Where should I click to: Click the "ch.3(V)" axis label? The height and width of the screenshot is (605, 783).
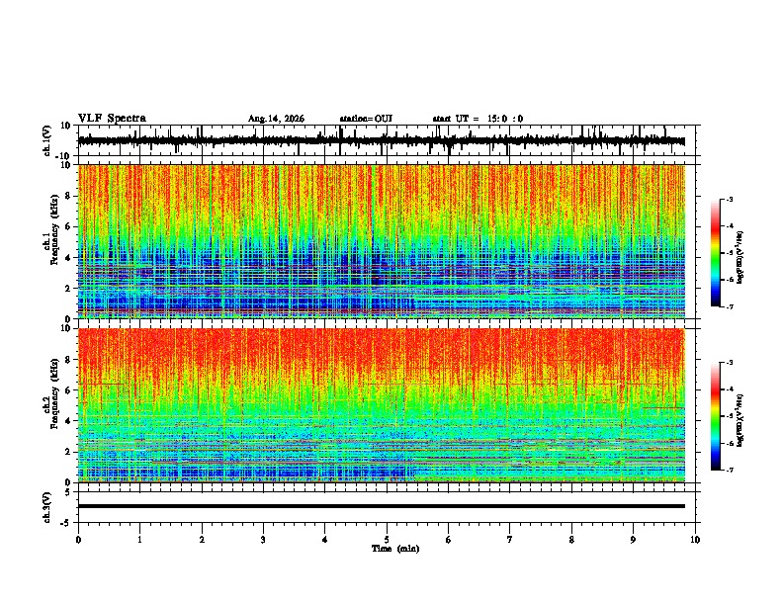47,507
